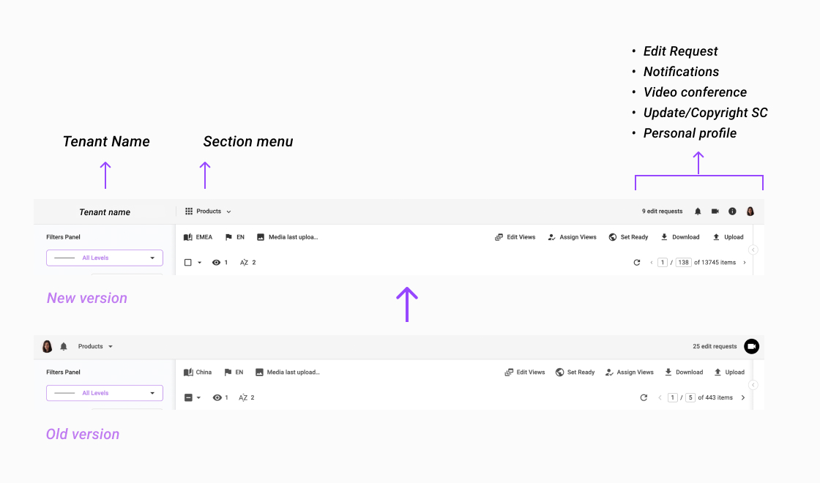Screen dimensions: 820x483
Task: Start video conference from new version header camera
Action: pyautogui.click(x=715, y=211)
